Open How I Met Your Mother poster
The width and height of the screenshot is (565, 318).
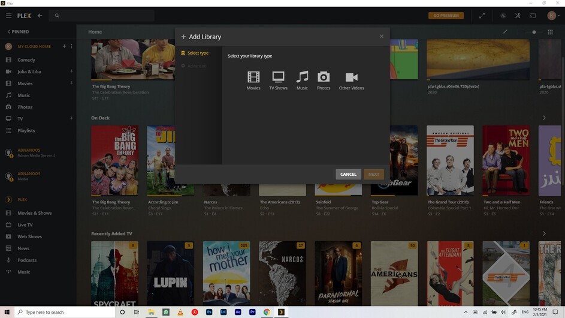tap(226, 274)
